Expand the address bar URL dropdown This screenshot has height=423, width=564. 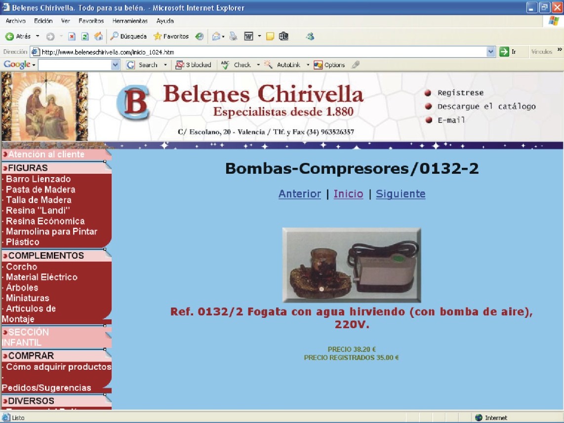[490, 52]
